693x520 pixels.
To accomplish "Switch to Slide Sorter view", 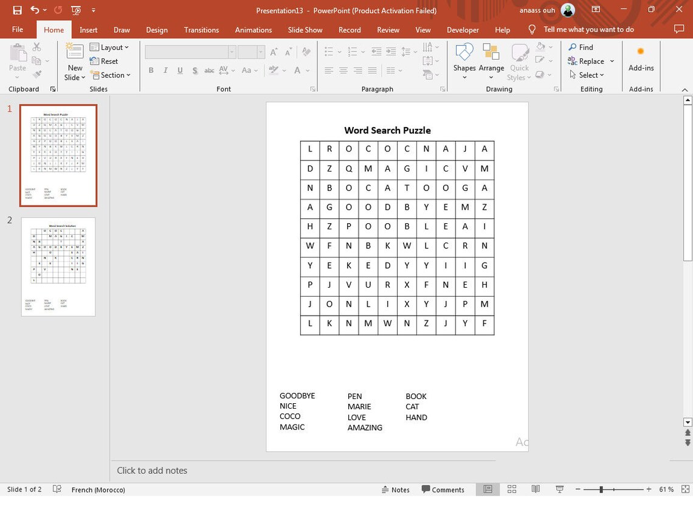I will click(511, 489).
